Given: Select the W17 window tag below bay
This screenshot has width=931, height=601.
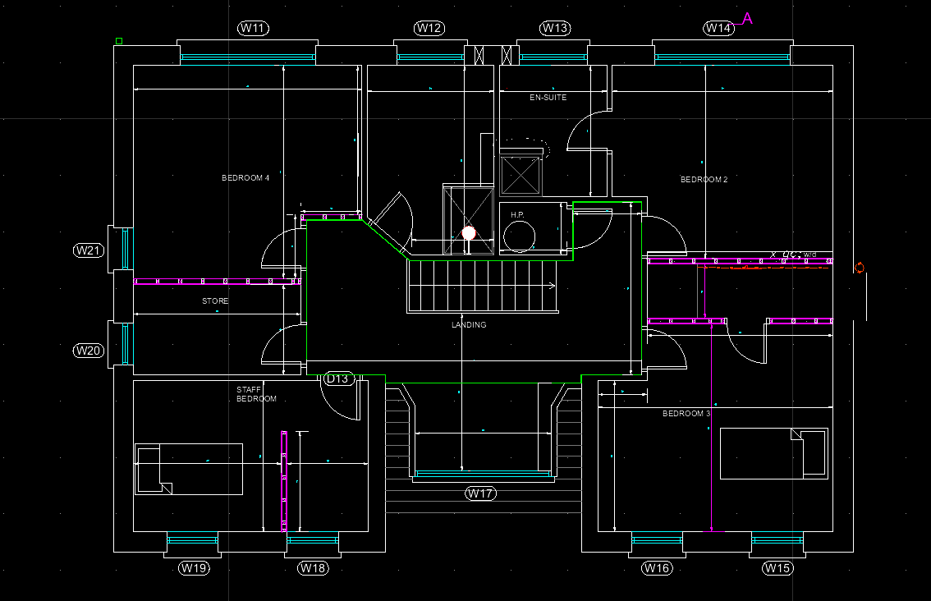Looking at the screenshot, I should coord(481,493).
